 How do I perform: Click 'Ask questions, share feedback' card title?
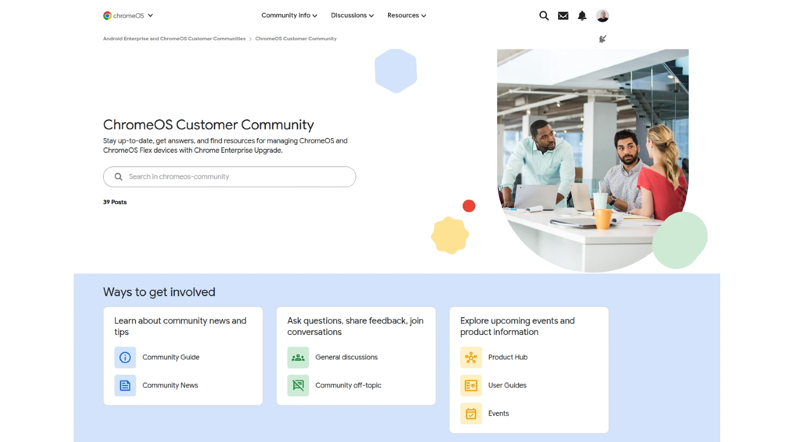click(x=355, y=327)
